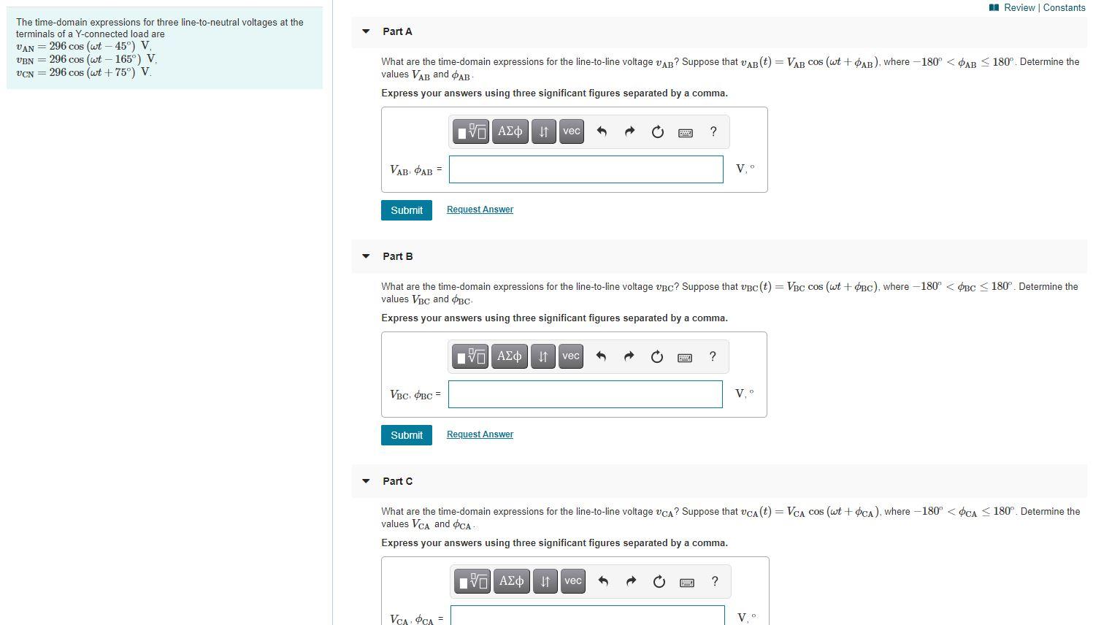Select the vec icon in Part C toolbar
Screen dimensions: 1093x625
(572, 581)
